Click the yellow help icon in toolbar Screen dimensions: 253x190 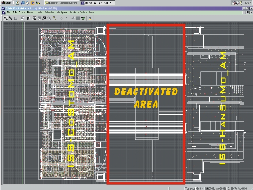pyautogui.click(x=91, y=18)
